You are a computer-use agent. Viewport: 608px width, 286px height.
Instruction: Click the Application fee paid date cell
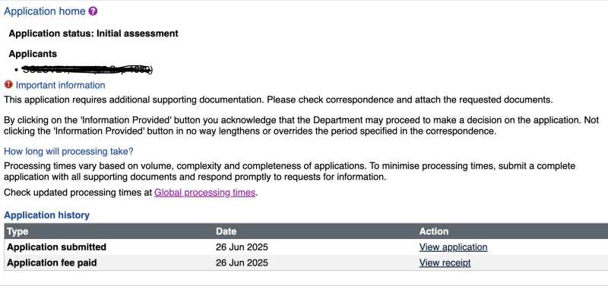(242, 262)
